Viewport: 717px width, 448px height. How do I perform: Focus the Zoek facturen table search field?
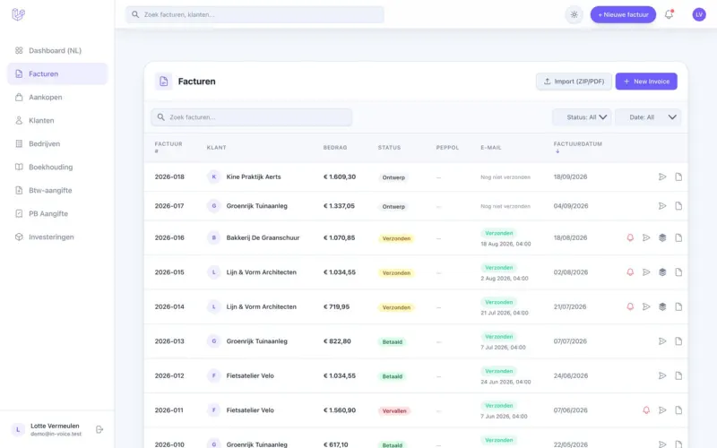(252, 117)
